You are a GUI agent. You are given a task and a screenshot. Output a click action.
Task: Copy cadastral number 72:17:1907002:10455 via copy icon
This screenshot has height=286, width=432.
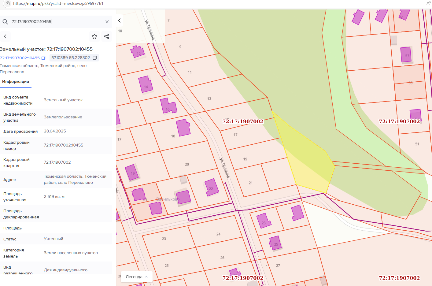(x=43, y=58)
